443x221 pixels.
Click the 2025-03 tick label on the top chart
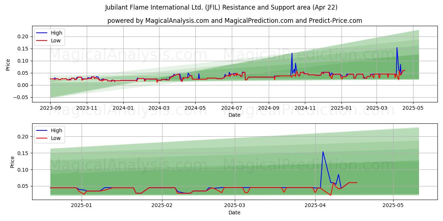click(377, 108)
